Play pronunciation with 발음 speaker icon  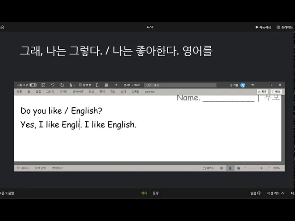[x=255, y=193]
